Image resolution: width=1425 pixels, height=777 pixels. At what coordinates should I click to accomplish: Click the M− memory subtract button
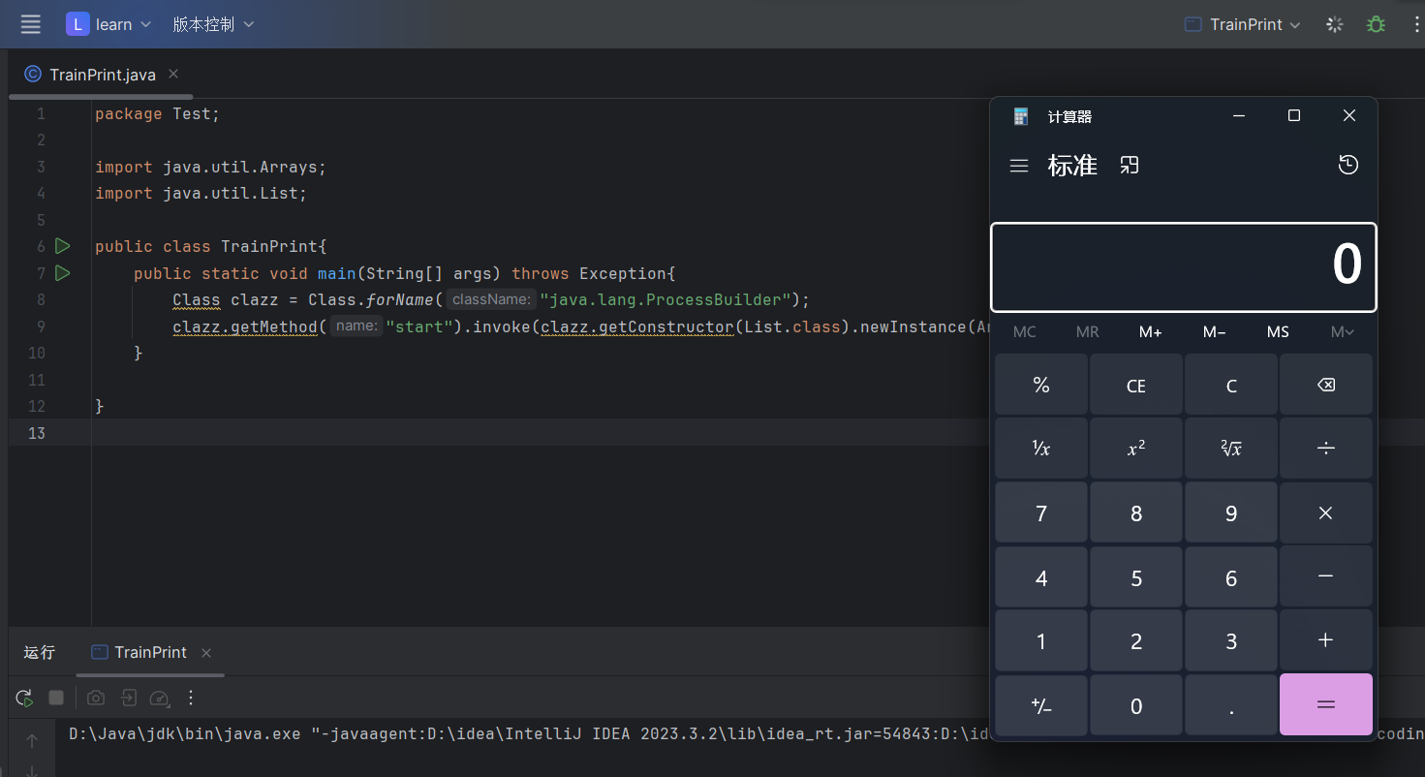tap(1214, 332)
